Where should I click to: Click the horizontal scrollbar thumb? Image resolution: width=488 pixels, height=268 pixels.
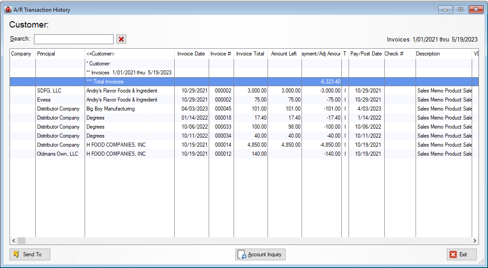click(x=21, y=241)
